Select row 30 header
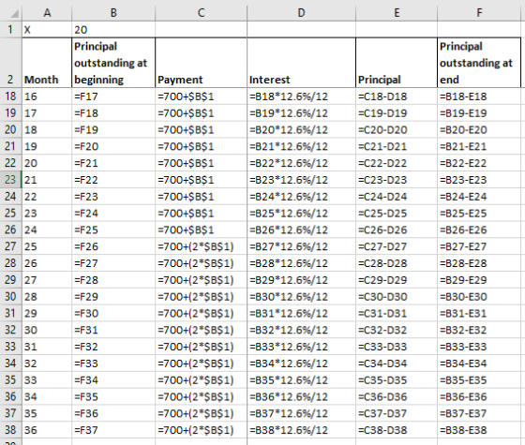 tap(10, 296)
